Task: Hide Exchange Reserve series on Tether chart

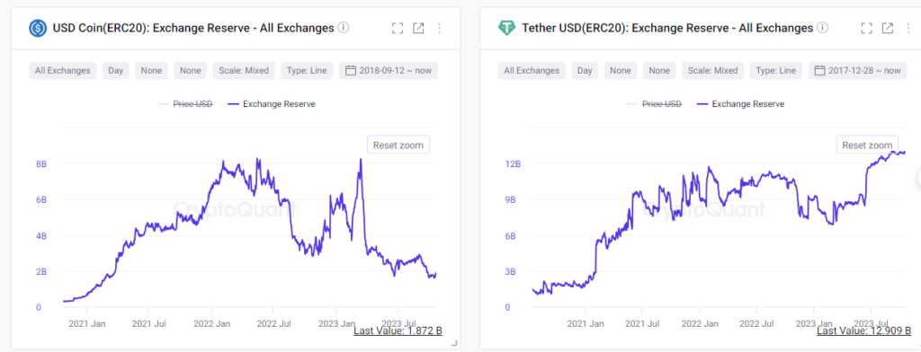Action: (741, 104)
